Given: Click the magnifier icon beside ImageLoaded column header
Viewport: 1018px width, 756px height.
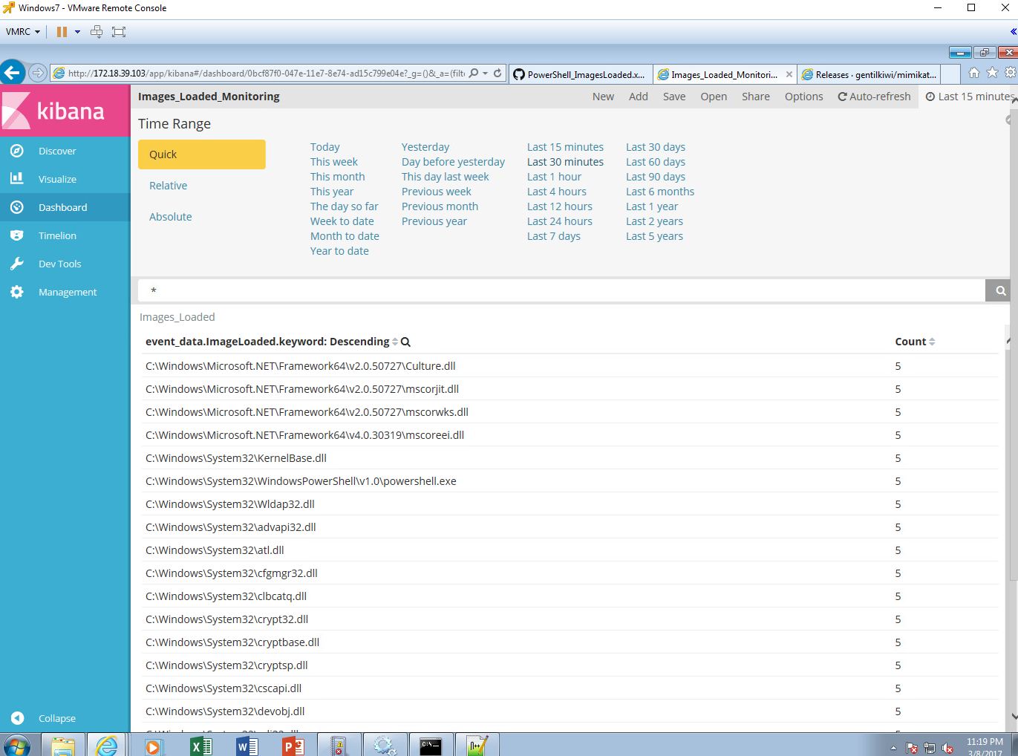Looking at the screenshot, I should (405, 342).
